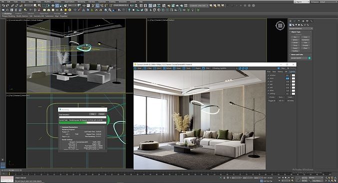The width and height of the screenshot is (338, 183).
Task: Collapse the Object Type rollout
Action: 295,32
